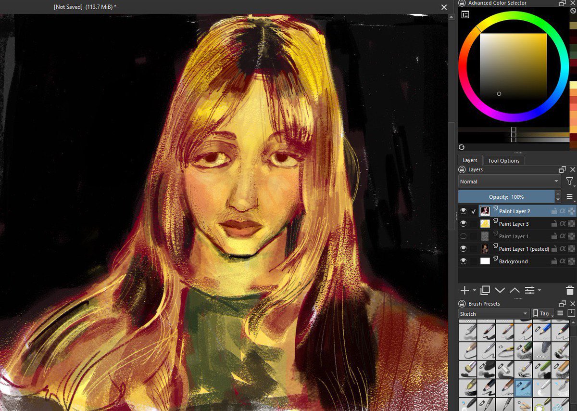Image resolution: width=577 pixels, height=411 pixels.
Task: Toggle alpha inheritance on Paint Layer 3
Action: (x=563, y=224)
